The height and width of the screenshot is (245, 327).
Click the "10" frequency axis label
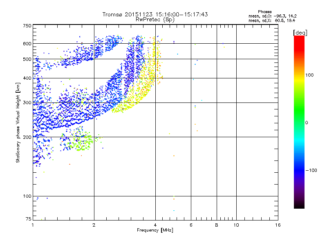click(x=236, y=225)
